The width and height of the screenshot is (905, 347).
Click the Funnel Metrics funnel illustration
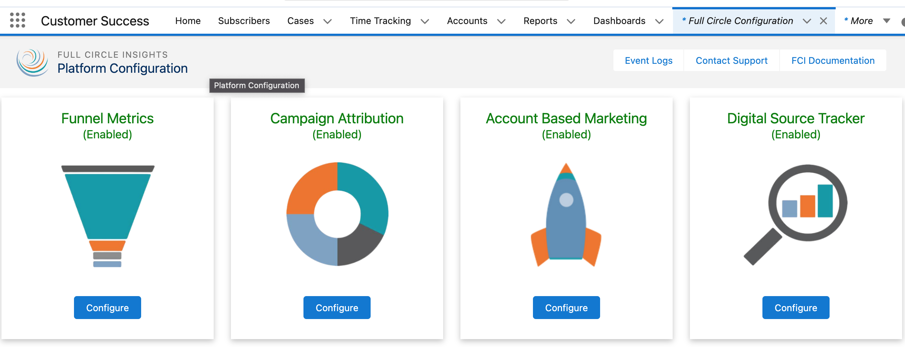click(x=108, y=216)
